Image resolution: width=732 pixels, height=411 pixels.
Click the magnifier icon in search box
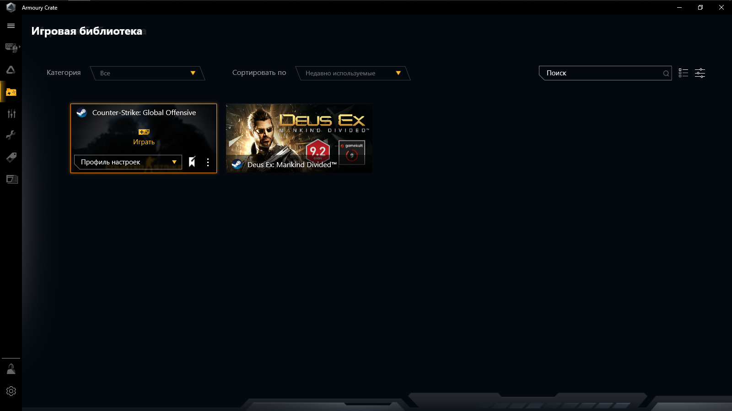pos(666,74)
